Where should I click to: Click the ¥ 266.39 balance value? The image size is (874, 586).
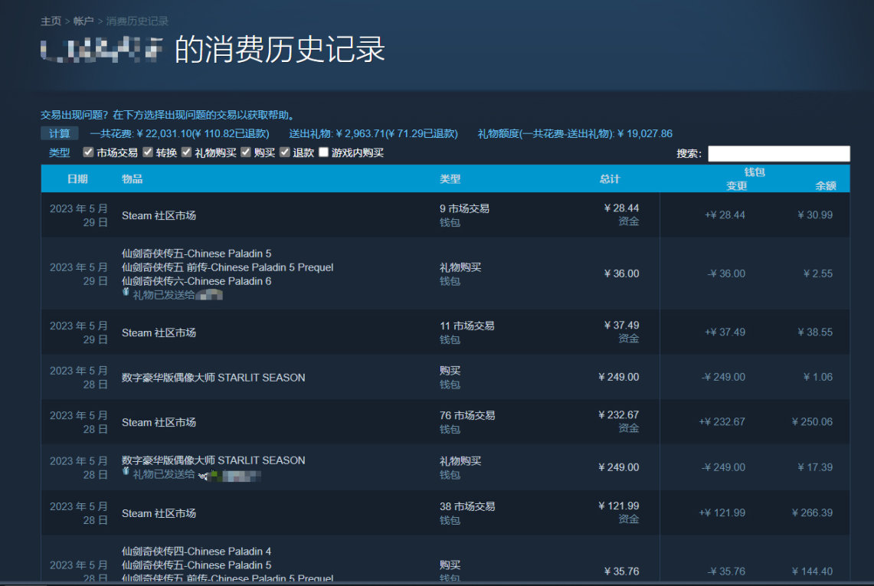click(x=812, y=513)
